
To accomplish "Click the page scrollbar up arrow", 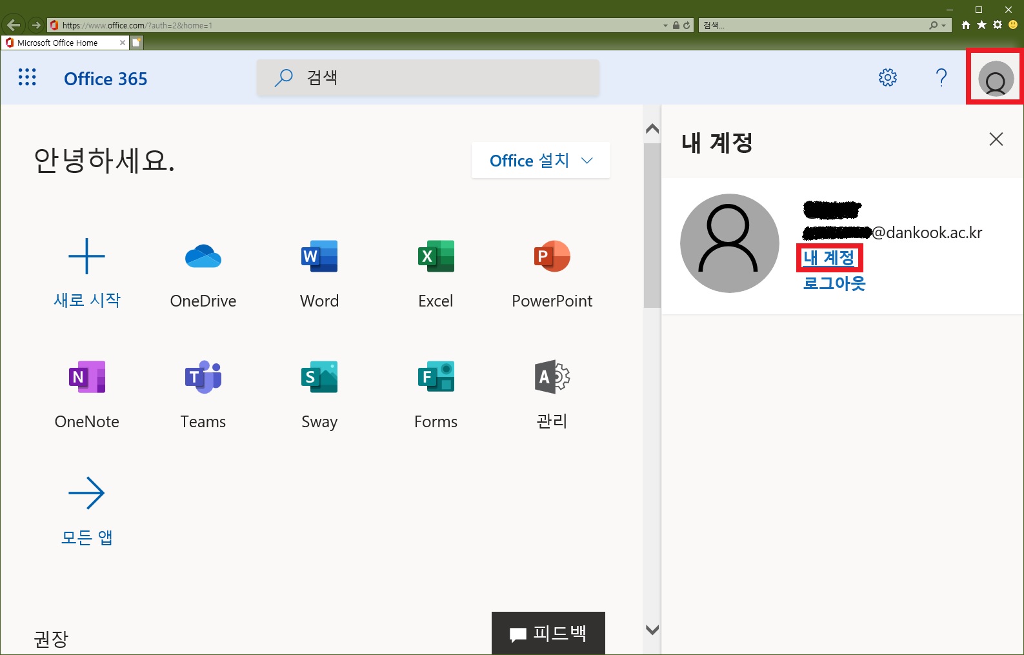I will (x=652, y=128).
